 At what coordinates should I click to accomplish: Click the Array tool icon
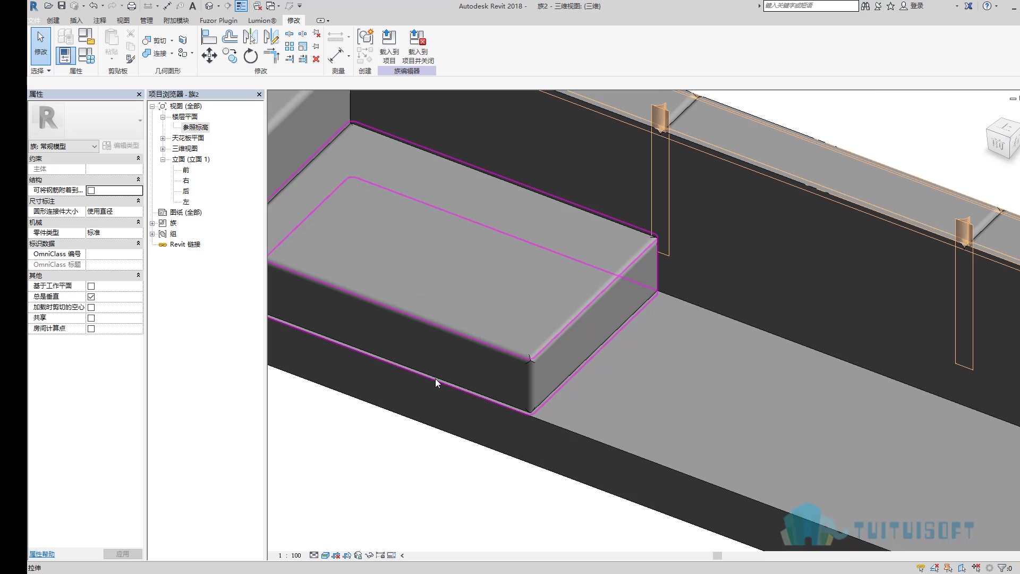(x=290, y=46)
